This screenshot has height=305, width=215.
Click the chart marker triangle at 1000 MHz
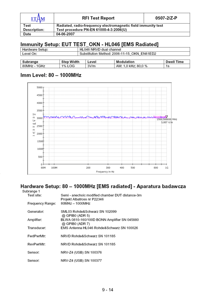tap(166, 117)
